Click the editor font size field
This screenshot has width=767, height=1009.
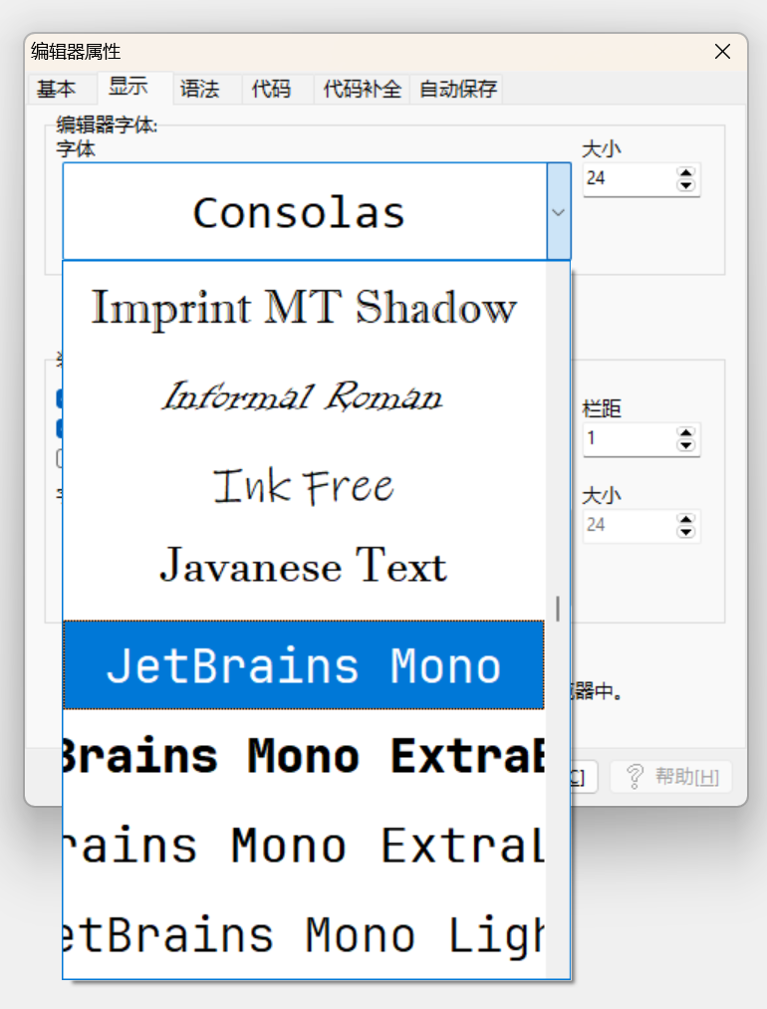point(630,179)
